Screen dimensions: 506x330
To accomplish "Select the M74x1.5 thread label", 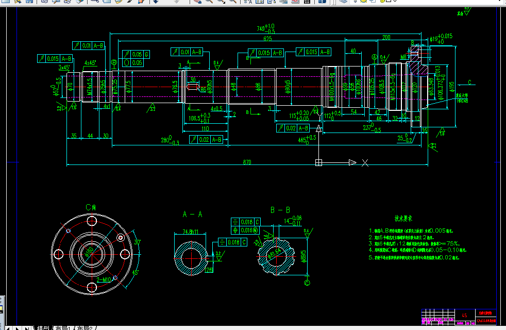I will [x=90, y=87].
